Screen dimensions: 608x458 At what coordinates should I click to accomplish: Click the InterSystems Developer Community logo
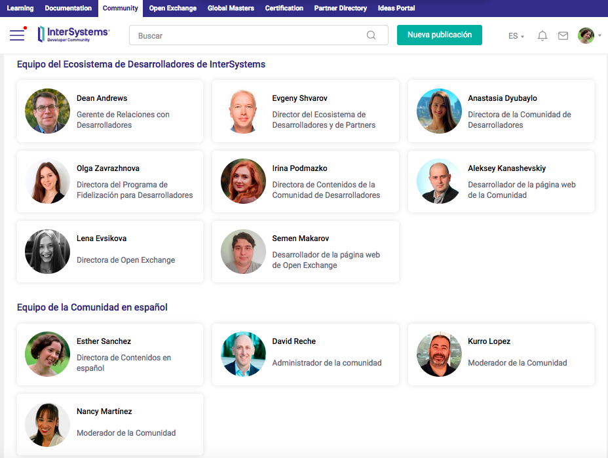point(73,35)
